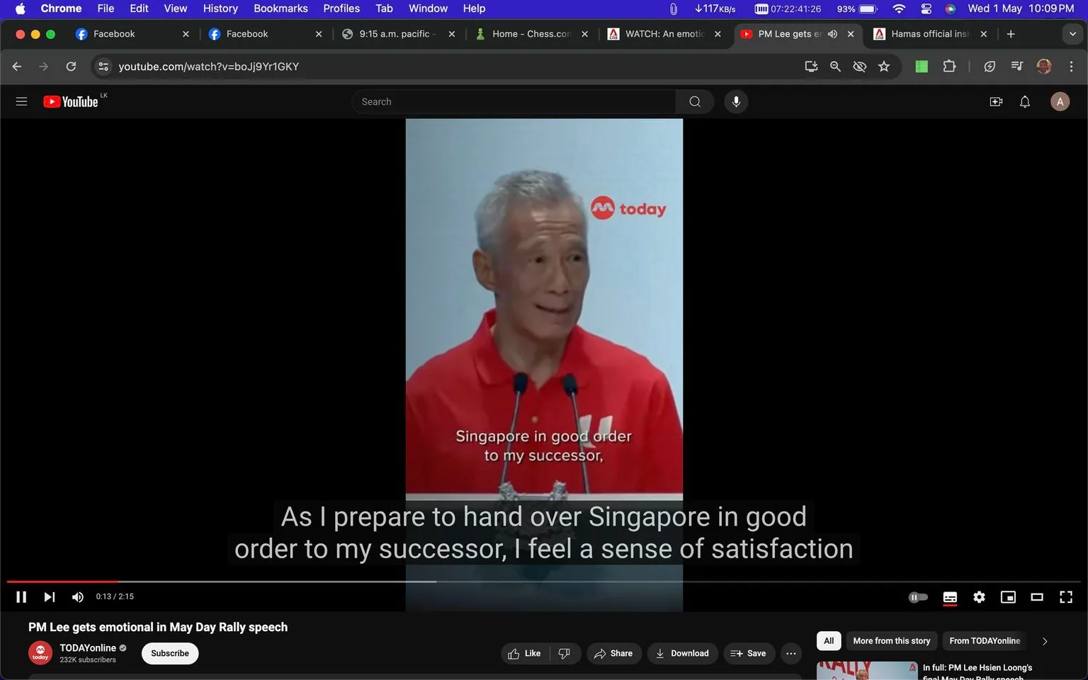The image size is (1088, 680).
Task: Start a voice search
Action: pos(736,101)
